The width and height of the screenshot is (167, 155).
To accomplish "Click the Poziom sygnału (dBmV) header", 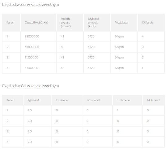I will [x=66, y=23].
